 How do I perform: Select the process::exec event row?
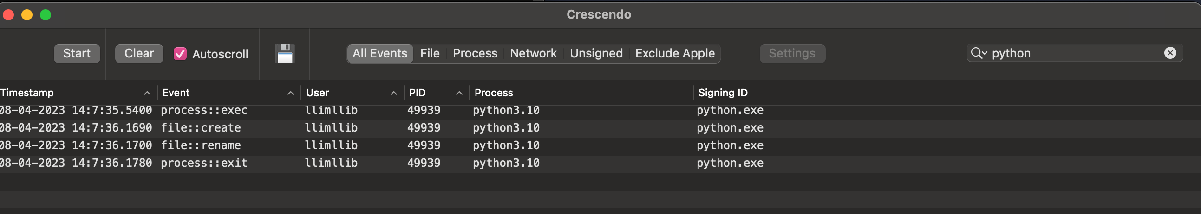click(x=204, y=110)
